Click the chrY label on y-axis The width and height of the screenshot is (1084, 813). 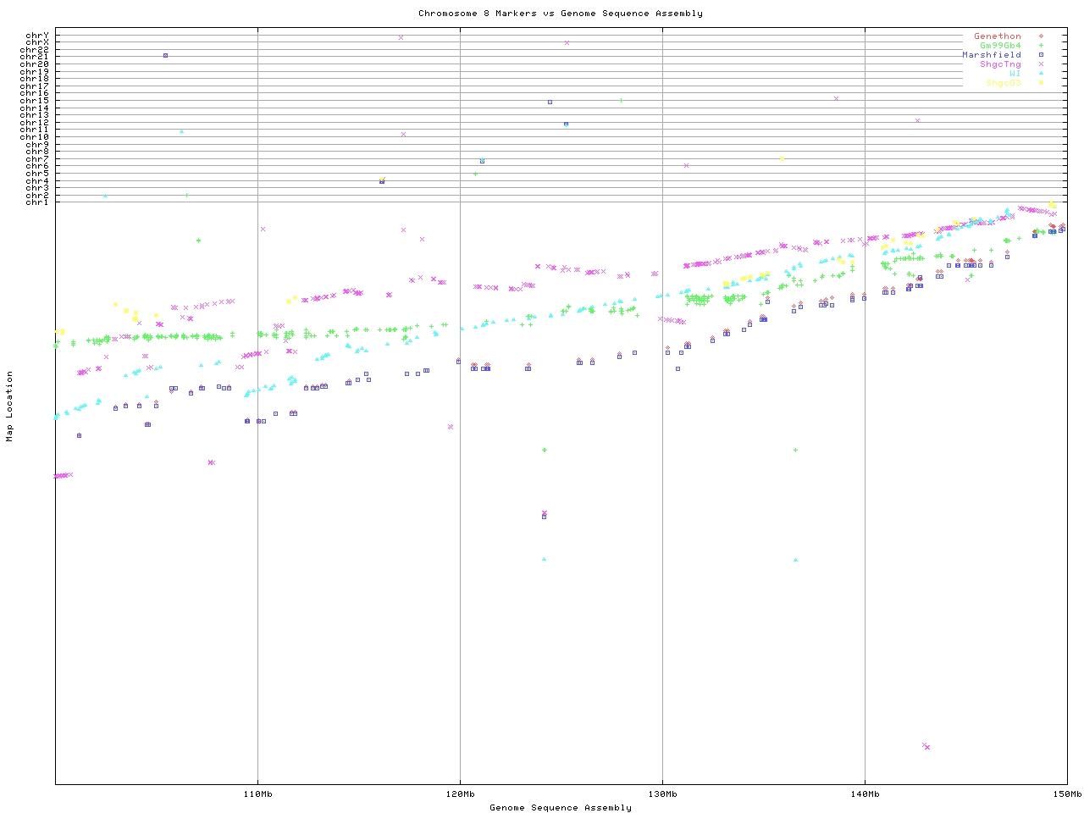pyautogui.click(x=37, y=36)
